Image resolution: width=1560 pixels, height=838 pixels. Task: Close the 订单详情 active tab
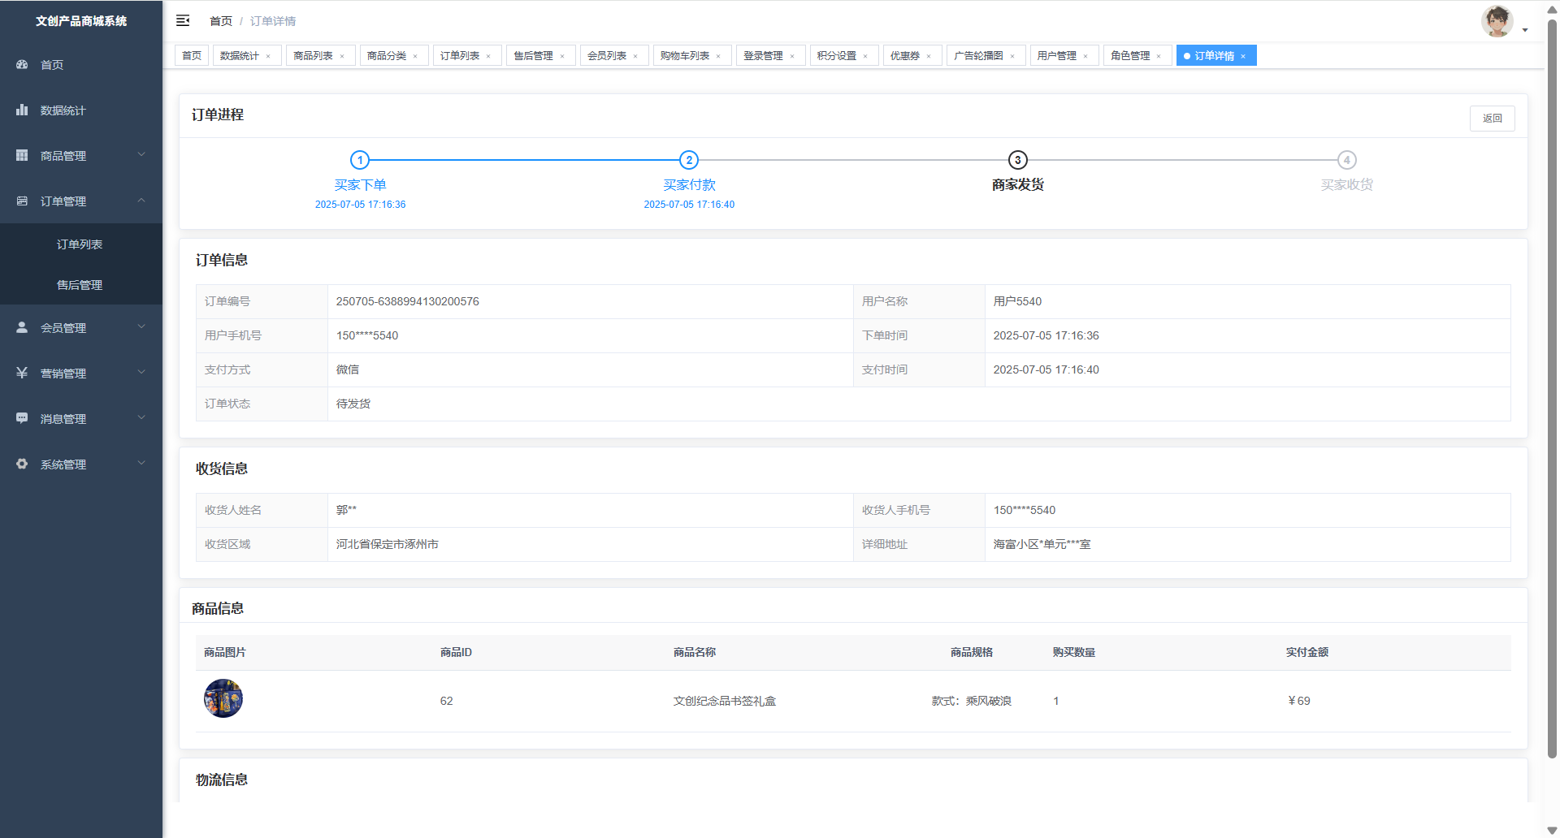(x=1243, y=56)
